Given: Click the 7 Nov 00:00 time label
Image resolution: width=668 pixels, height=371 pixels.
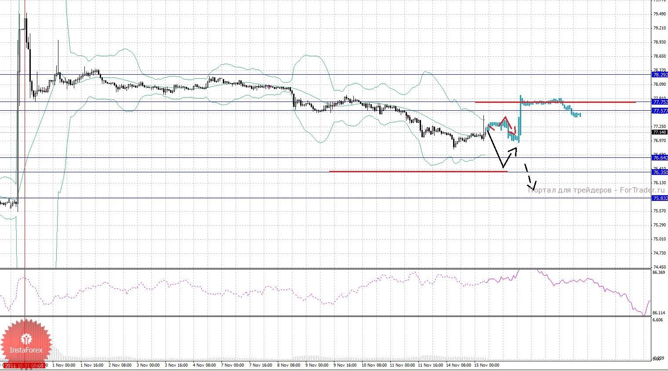Looking at the screenshot, I should (232, 365).
